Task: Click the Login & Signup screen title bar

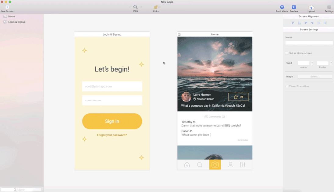Action: point(112,34)
